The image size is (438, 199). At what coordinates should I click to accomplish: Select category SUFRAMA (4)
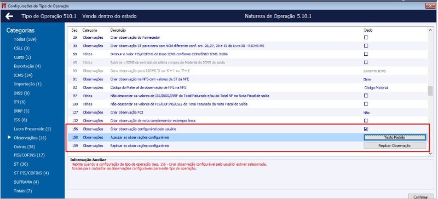26,182
